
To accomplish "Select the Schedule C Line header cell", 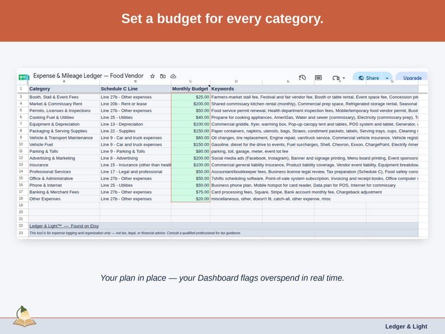I will pyautogui.click(x=136, y=89).
